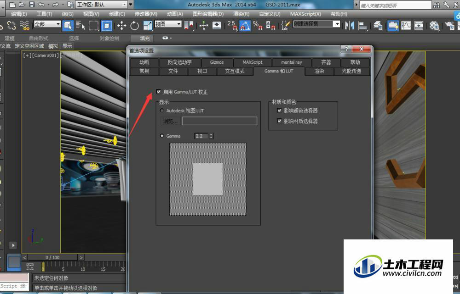The height and width of the screenshot is (294, 460).
Task: Select the Autodesk 视图 LUT radio button
Action: coord(162,111)
